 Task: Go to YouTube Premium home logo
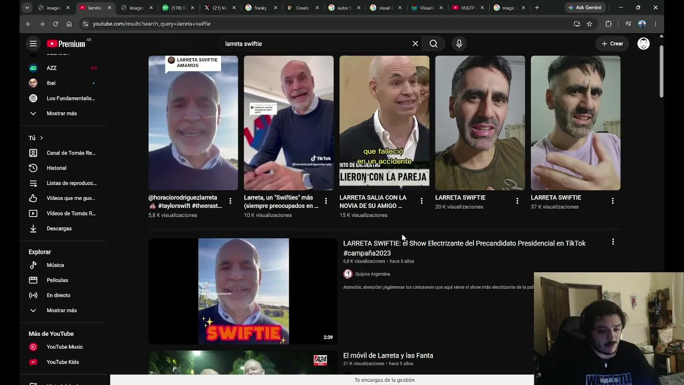click(x=66, y=44)
